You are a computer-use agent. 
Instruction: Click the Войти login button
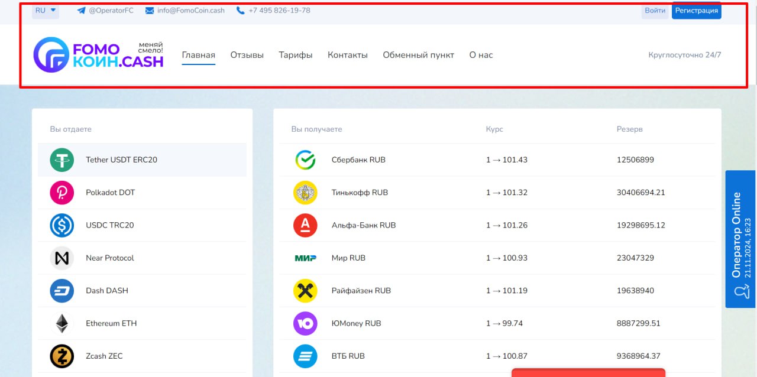coord(655,11)
